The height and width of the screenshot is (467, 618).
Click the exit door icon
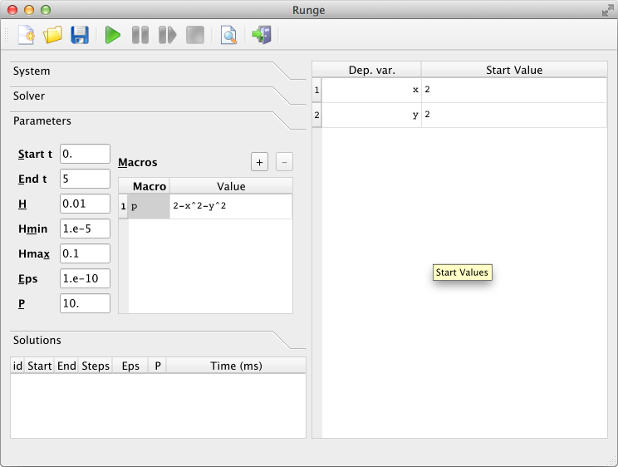tap(262, 35)
